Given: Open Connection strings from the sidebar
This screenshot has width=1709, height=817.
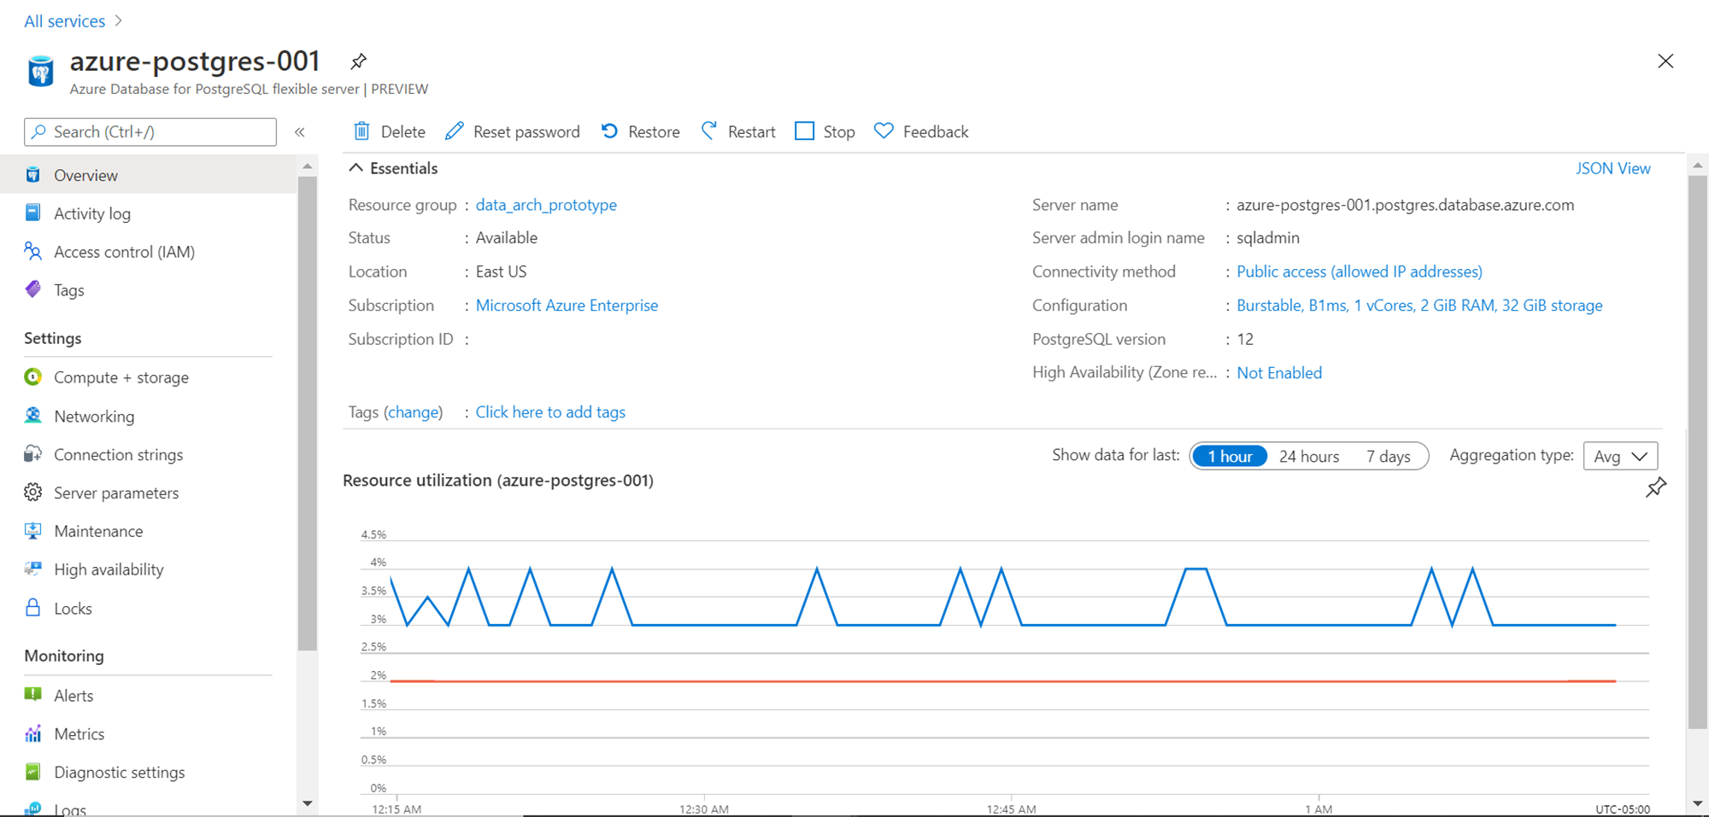Looking at the screenshot, I should coord(118,454).
